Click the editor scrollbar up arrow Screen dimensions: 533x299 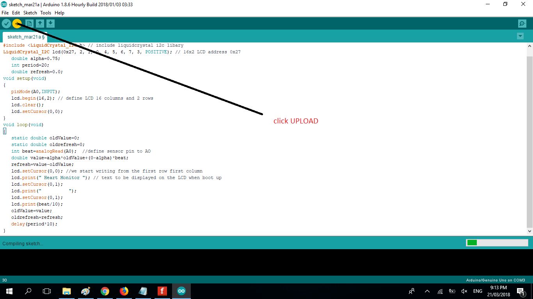pos(529,46)
